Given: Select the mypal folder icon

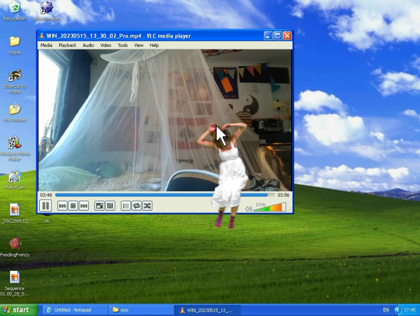Looking at the screenshot, I should pos(15,45).
